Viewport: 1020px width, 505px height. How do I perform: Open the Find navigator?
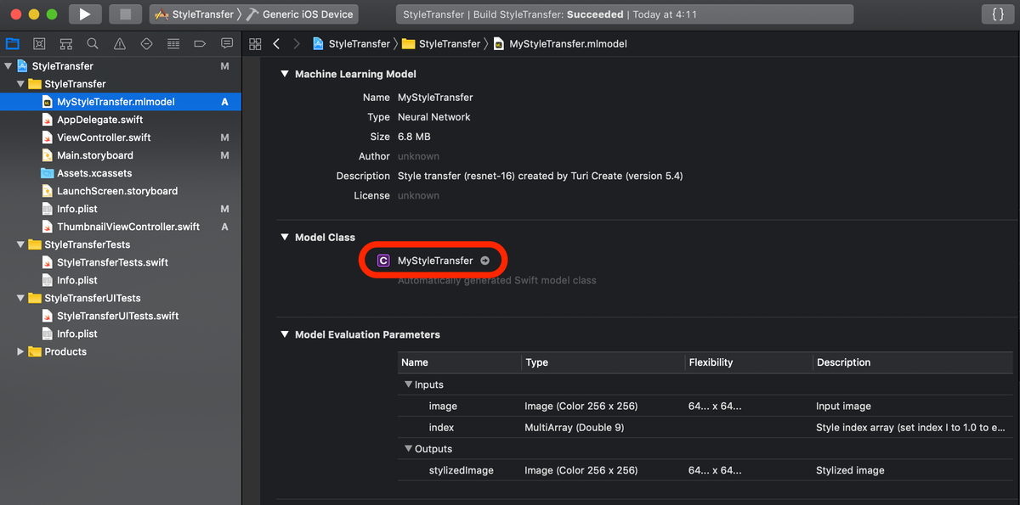93,43
